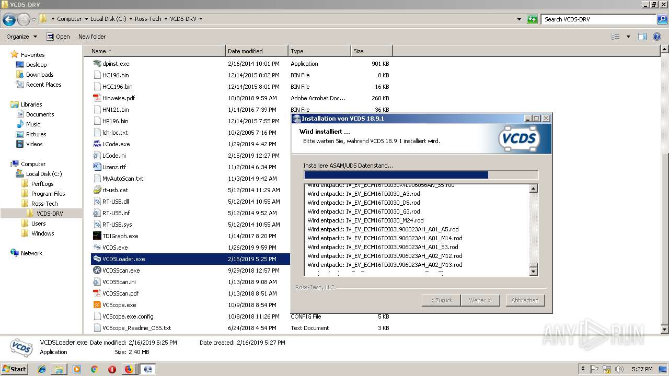669x376 pixels.
Task: Expand the VCDS-DRV breadcrumb arrow
Action: [x=201, y=19]
